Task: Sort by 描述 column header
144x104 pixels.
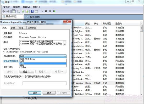Action: (x=88, y=24)
